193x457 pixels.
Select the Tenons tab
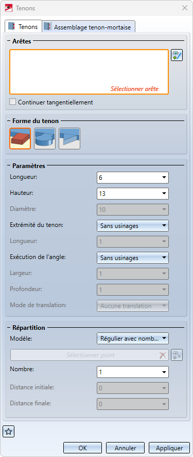pyautogui.click(x=24, y=26)
